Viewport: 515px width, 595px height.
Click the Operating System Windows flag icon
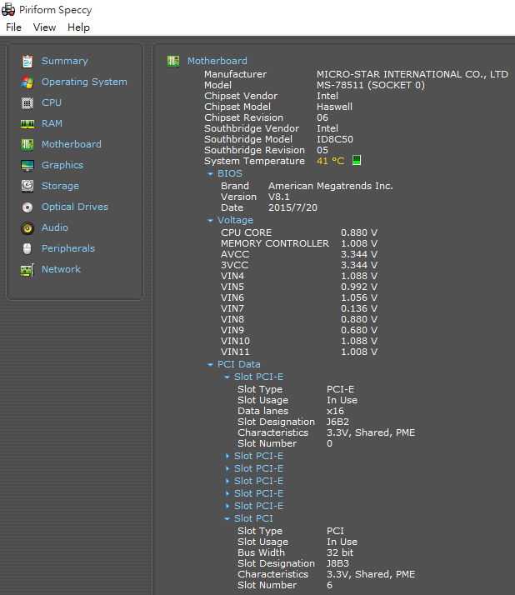(27, 82)
